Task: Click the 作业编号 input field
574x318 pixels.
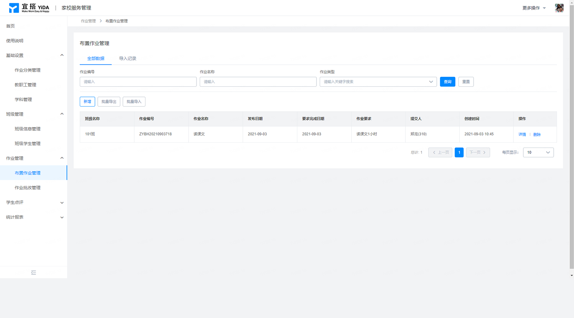Action: click(138, 82)
